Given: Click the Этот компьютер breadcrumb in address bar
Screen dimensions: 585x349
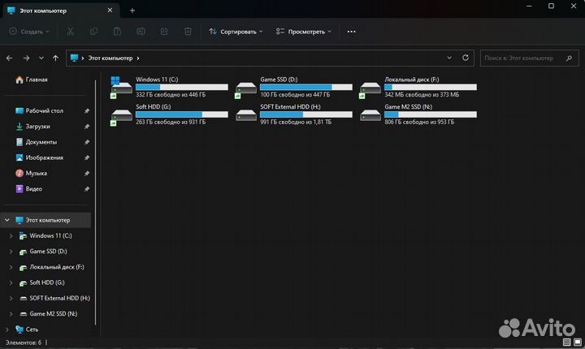Looking at the screenshot, I should 110,58.
